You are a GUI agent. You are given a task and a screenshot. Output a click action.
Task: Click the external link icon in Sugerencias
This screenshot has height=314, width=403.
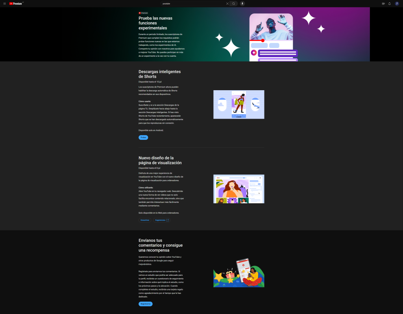tap(168, 220)
